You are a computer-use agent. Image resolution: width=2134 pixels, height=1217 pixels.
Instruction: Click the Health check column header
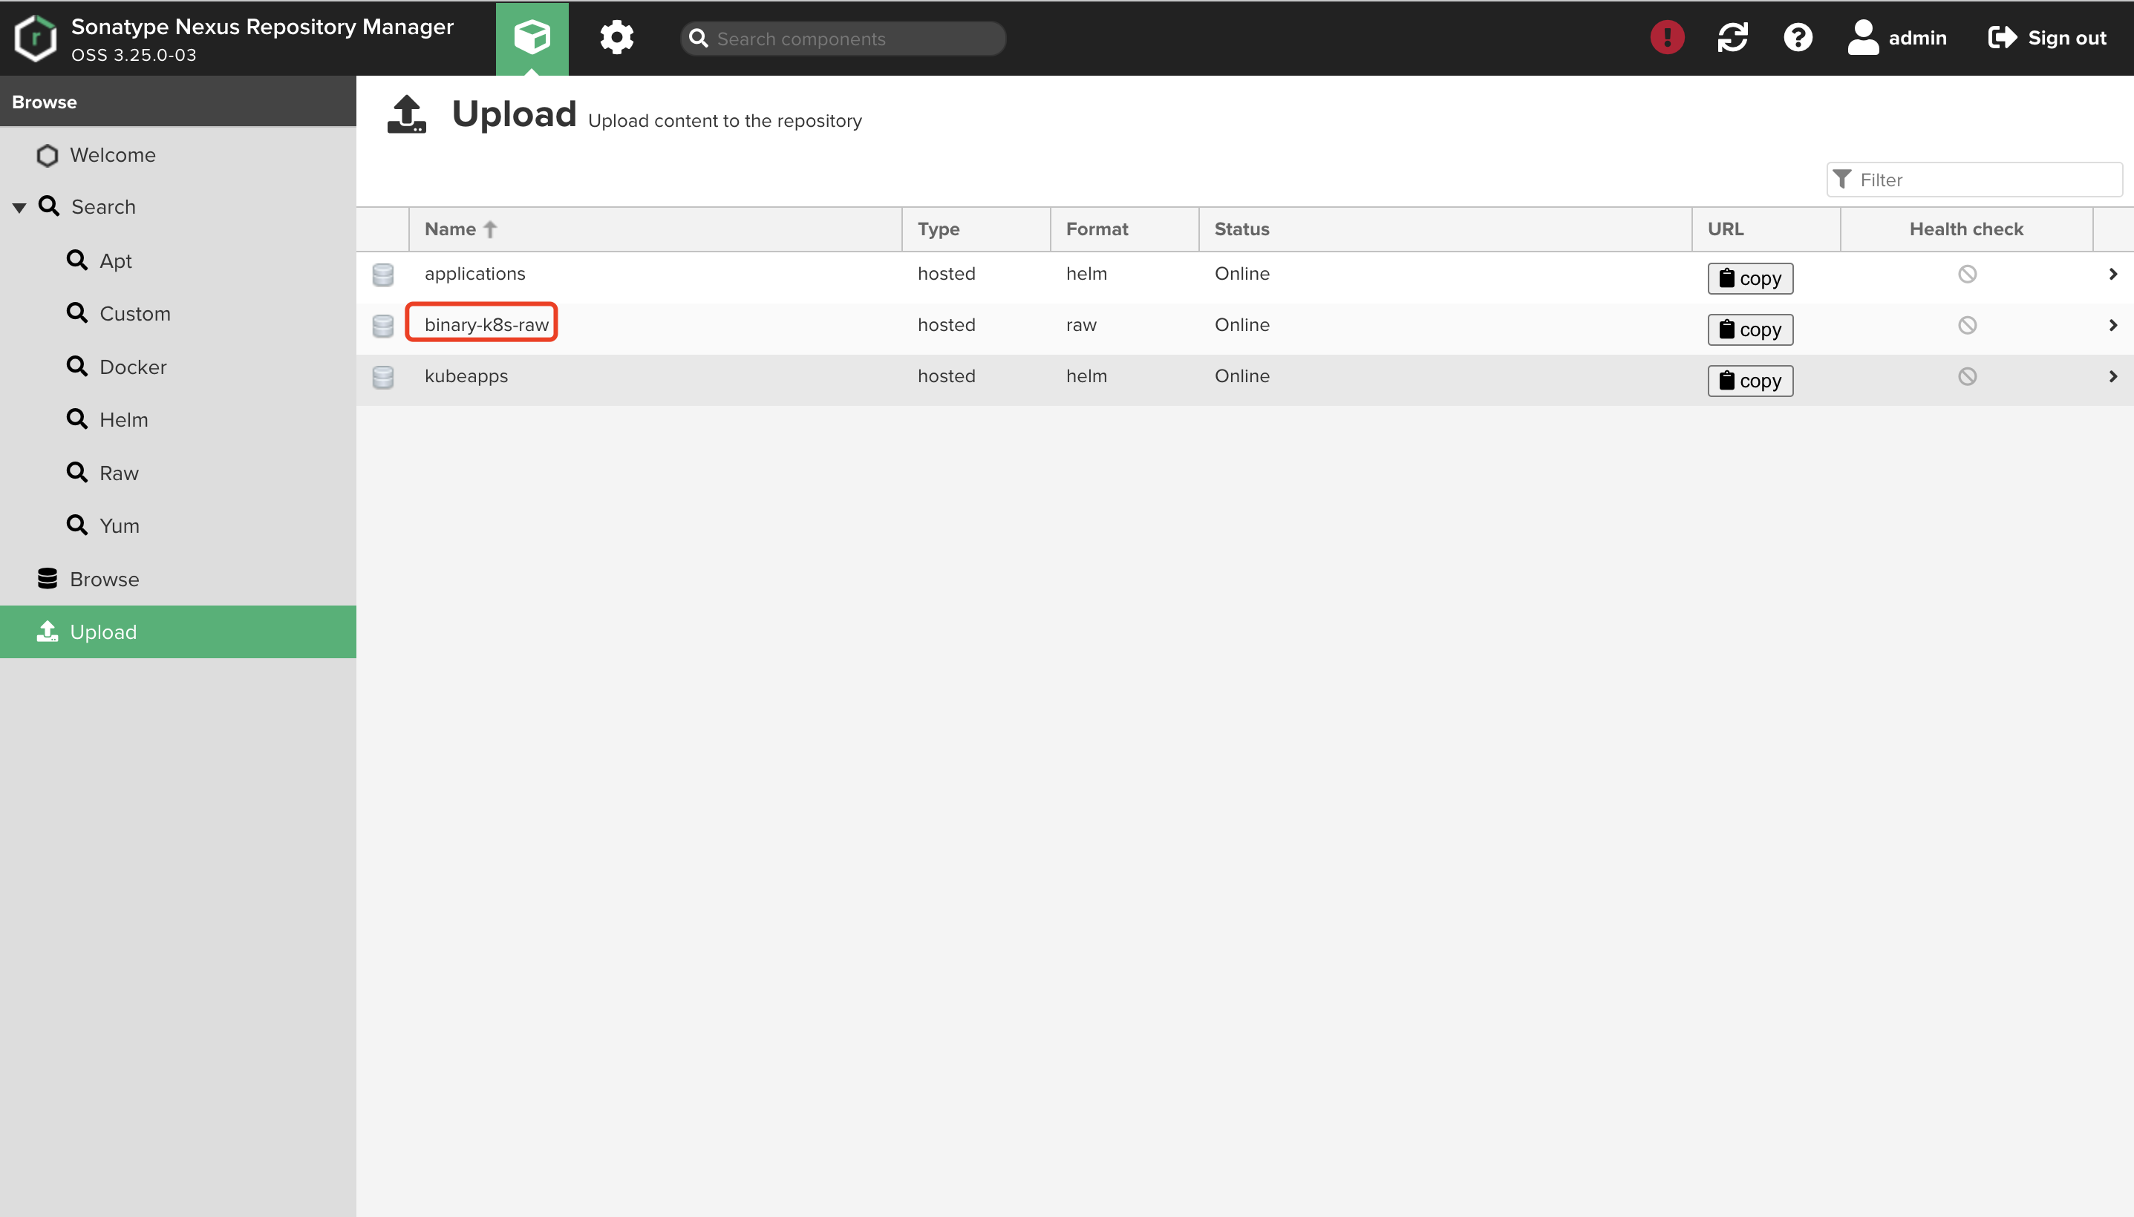pos(1966,229)
